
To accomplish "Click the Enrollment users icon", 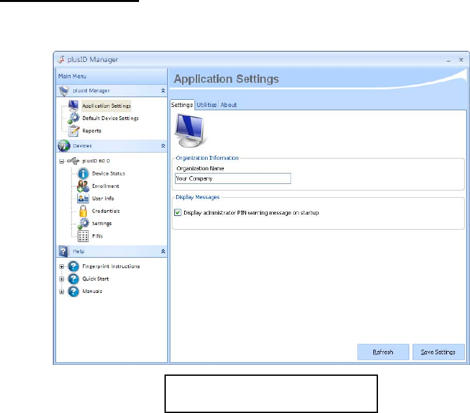I will tap(83, 186).
